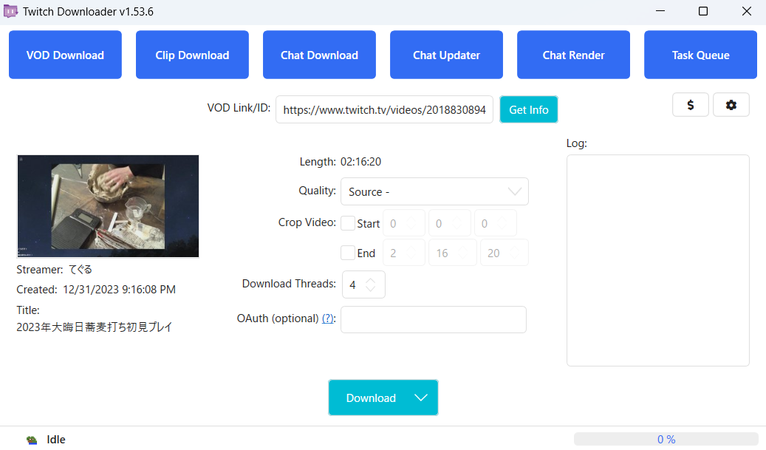Decrease the Download Threads value

coord(371,289)
